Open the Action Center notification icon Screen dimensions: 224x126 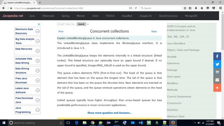[219, 123]
